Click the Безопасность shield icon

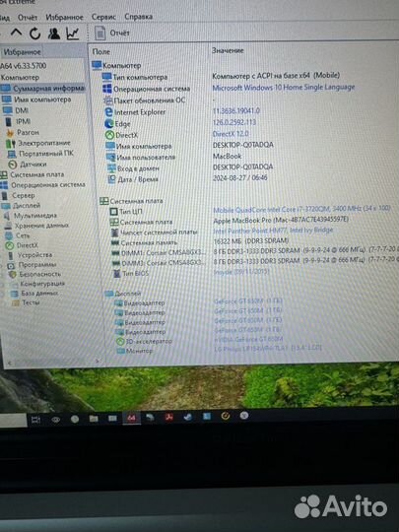pyautogui.click(x=13, y=274)
